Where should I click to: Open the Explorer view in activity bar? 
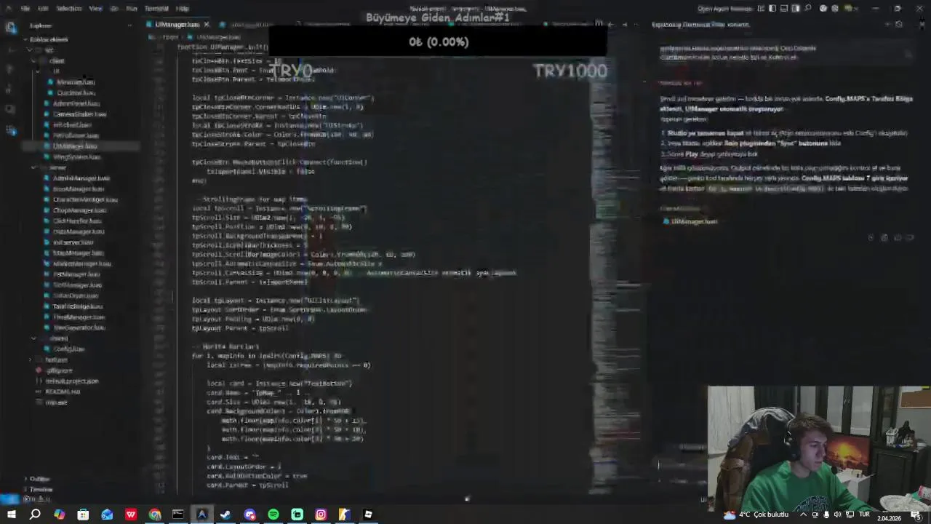tap(11, 28)
